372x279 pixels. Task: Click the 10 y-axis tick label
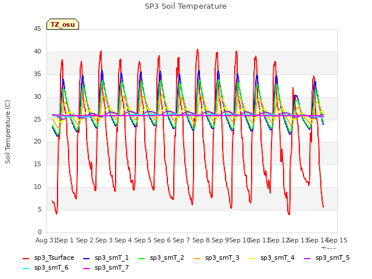(37, 187)
